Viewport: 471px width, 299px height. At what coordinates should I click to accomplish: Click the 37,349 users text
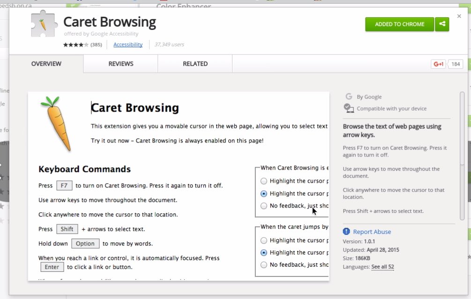click(x=169, y=45)
